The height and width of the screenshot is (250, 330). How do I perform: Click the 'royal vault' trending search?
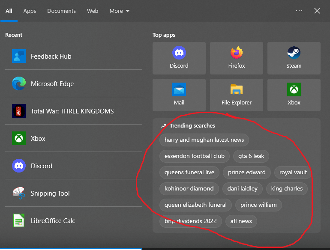point(293,173)
